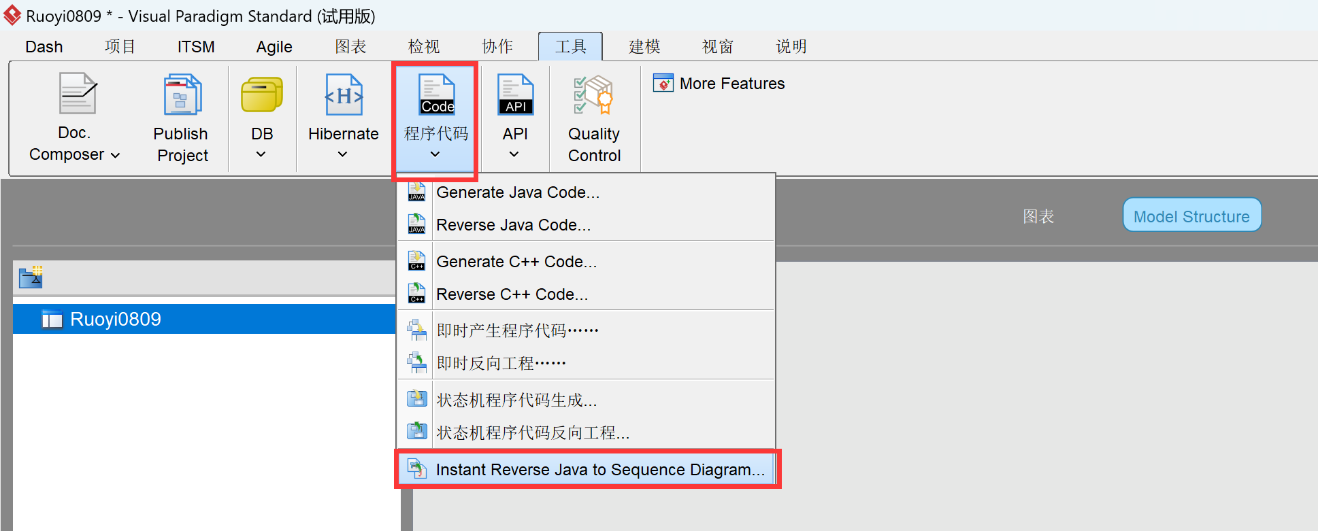The height and width of the screenshot is (531, 1318).
Task: Click the Hibernate tool icon
Action: point(344,95)
